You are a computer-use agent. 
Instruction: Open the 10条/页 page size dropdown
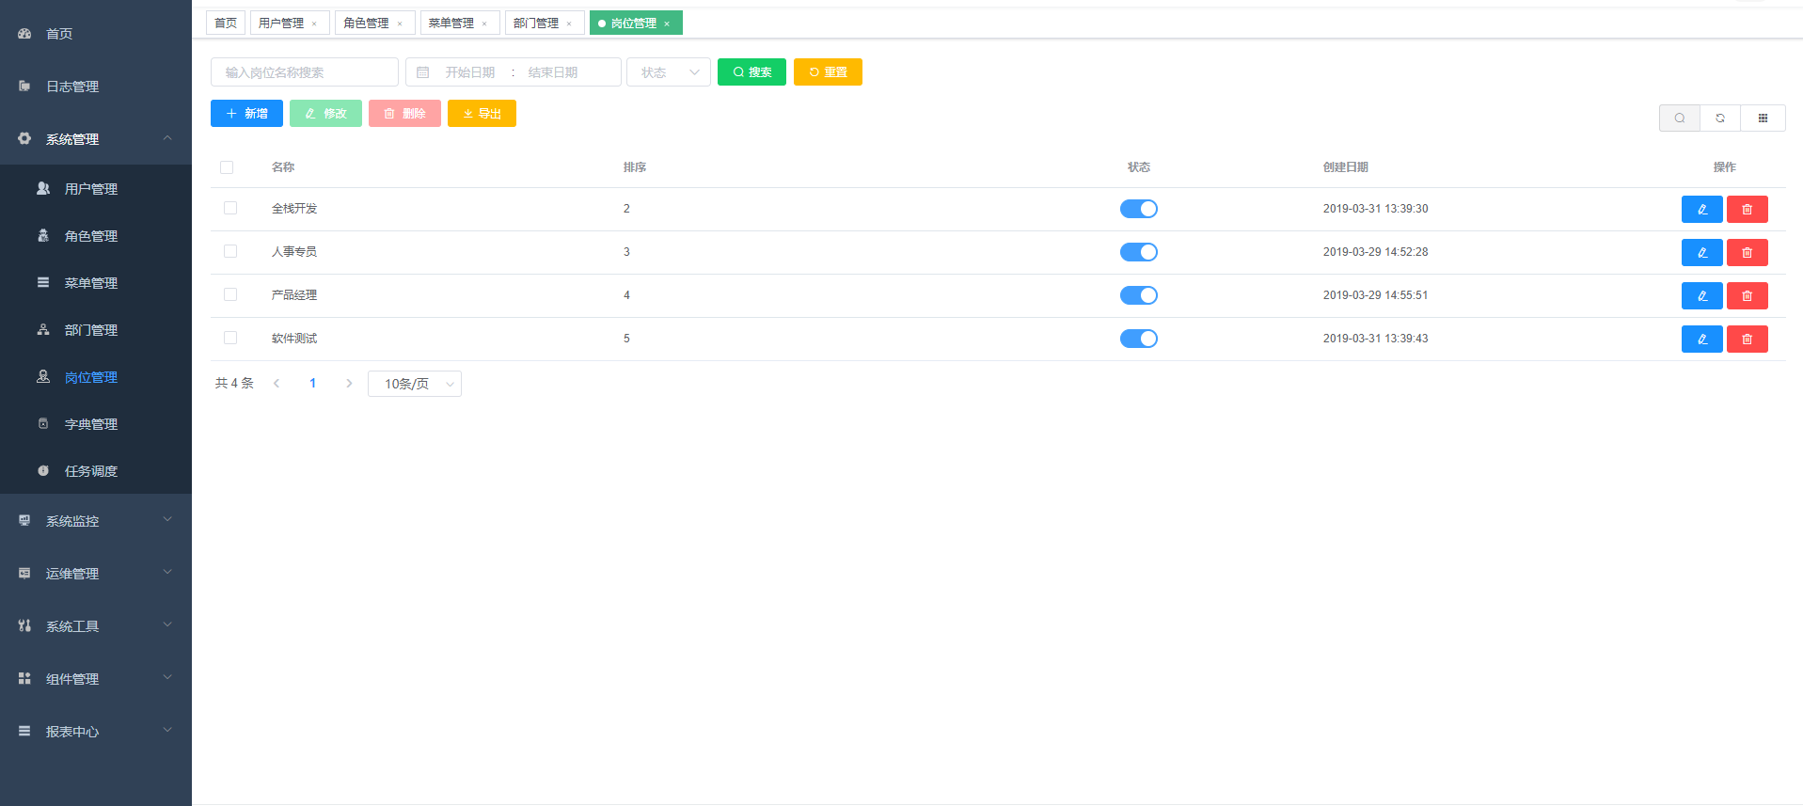pos(415,384)
